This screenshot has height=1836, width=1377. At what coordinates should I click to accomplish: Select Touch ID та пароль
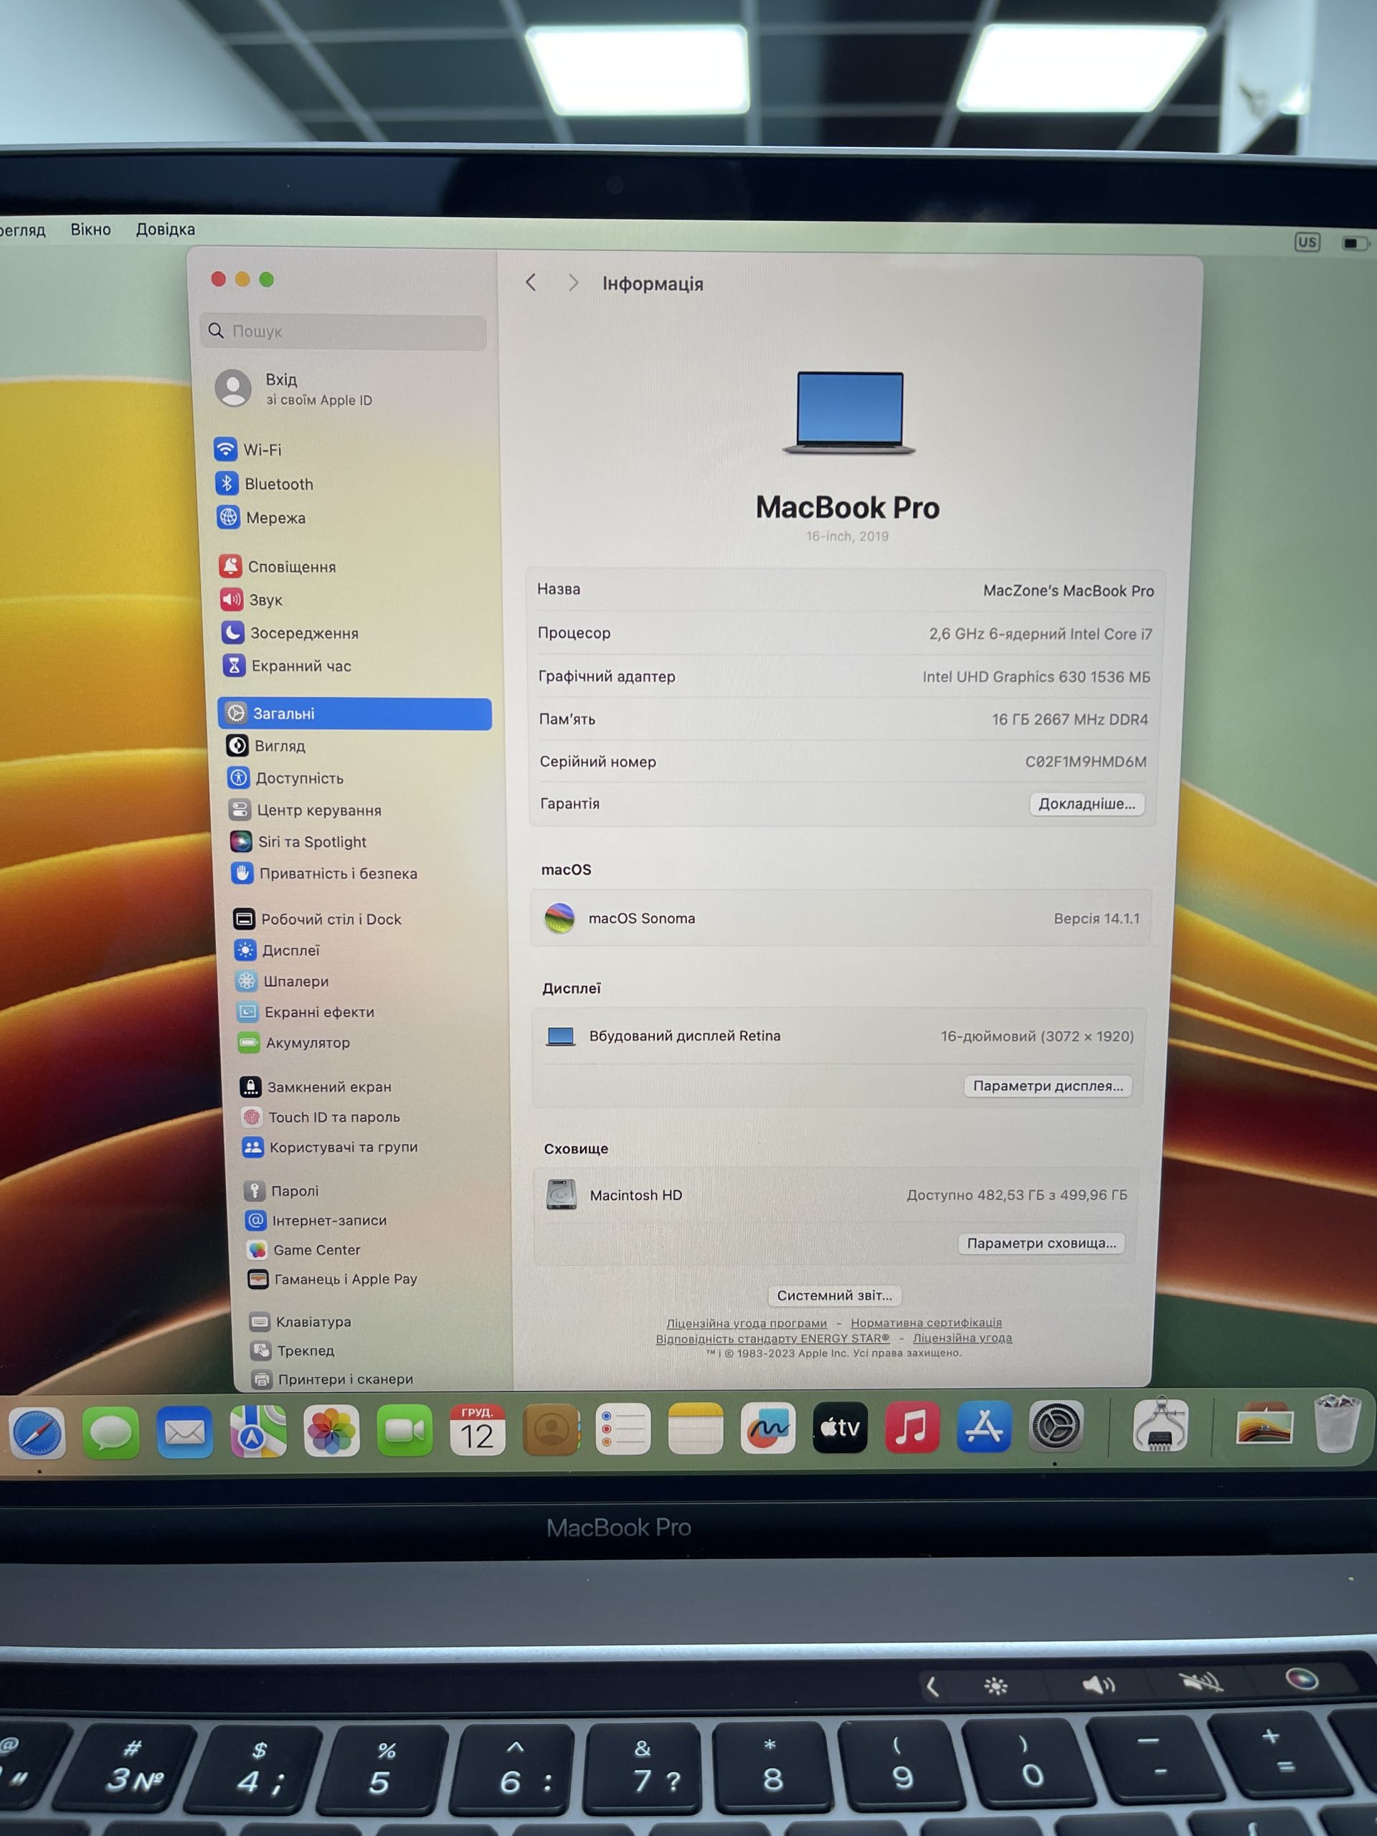(x=321, y=1117)
